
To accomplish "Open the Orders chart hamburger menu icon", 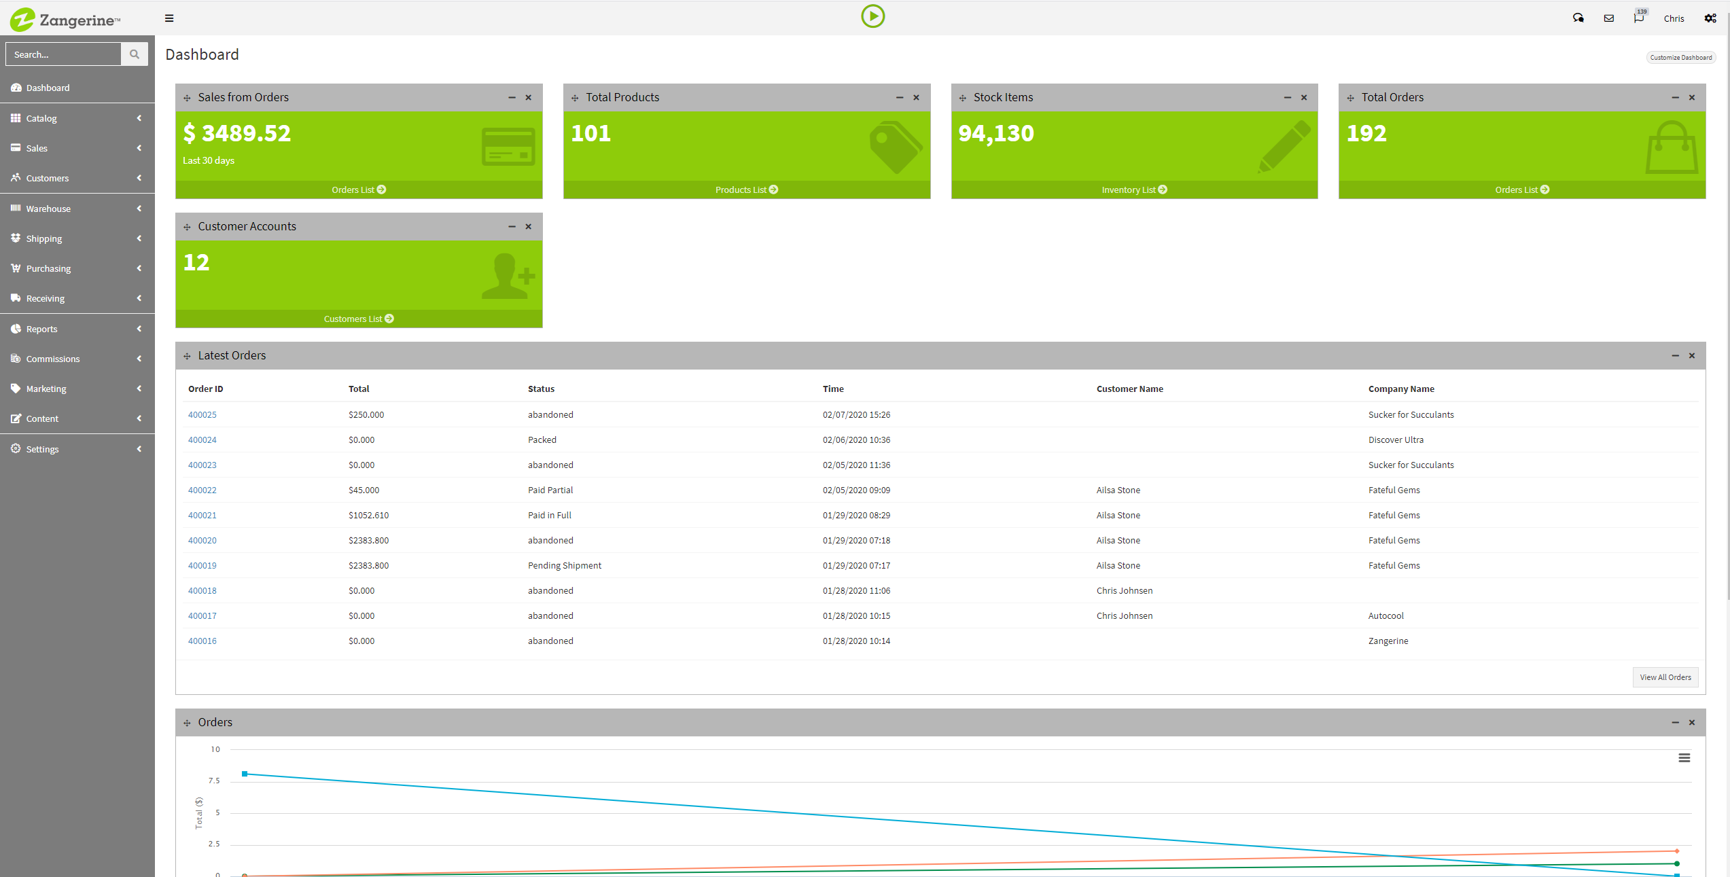I will coord(1684,757).
